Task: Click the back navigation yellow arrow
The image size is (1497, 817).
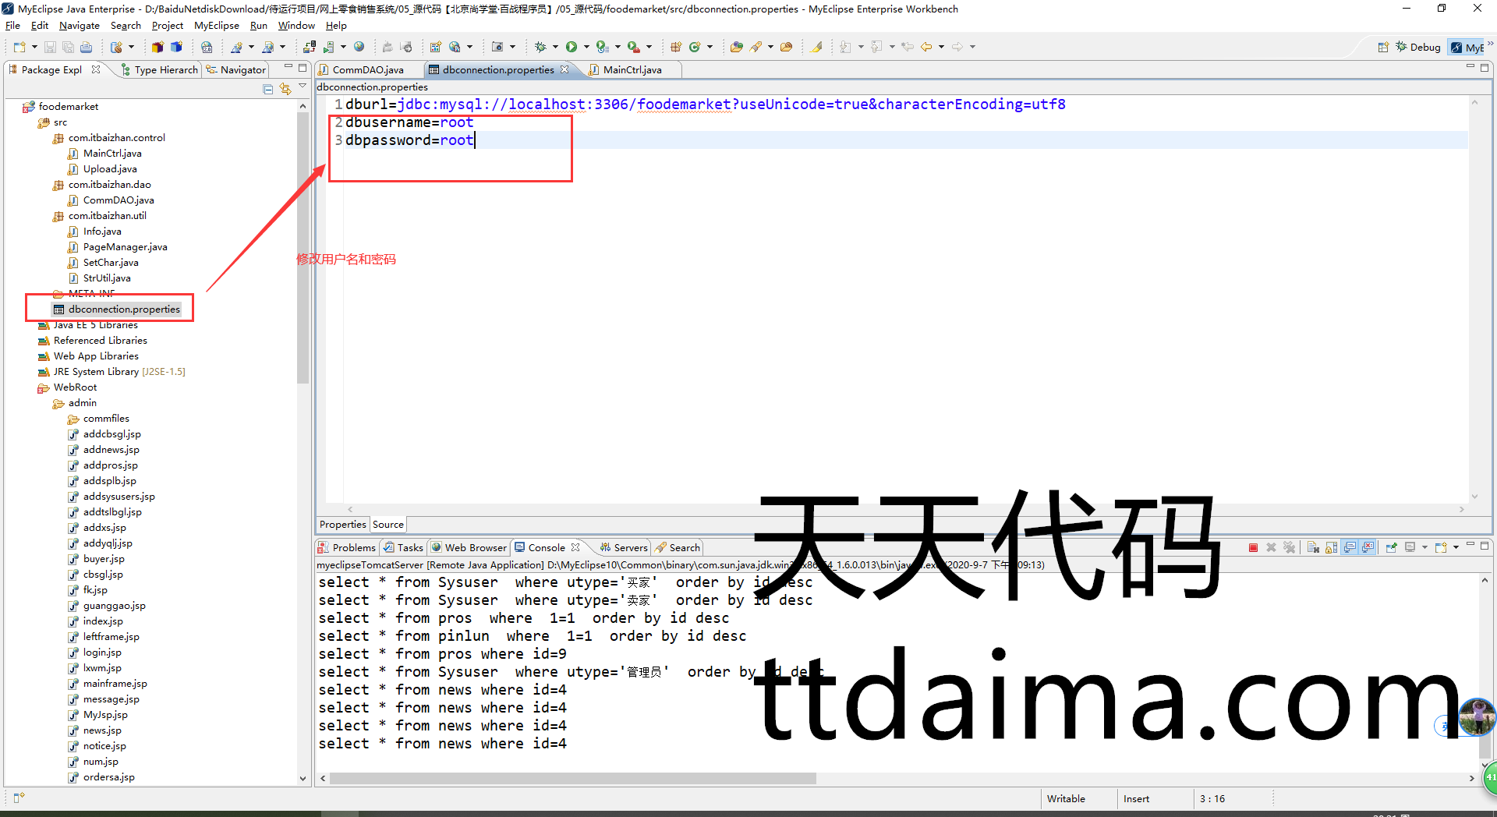Action: pyautogui.click(x=926, y=47)
